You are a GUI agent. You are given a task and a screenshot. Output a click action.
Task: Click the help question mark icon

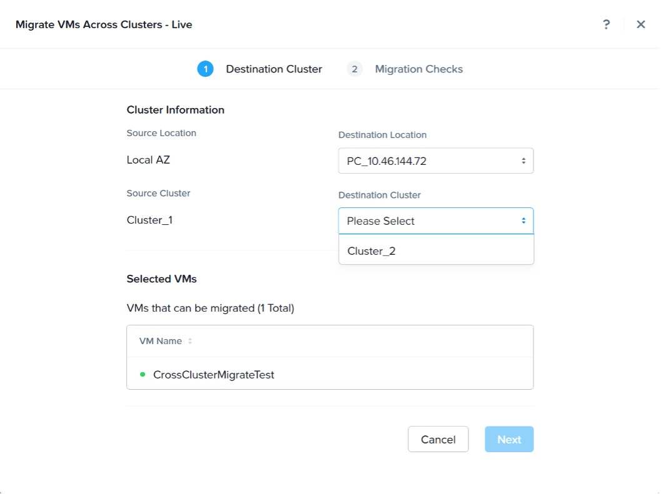tap(606, 24)
